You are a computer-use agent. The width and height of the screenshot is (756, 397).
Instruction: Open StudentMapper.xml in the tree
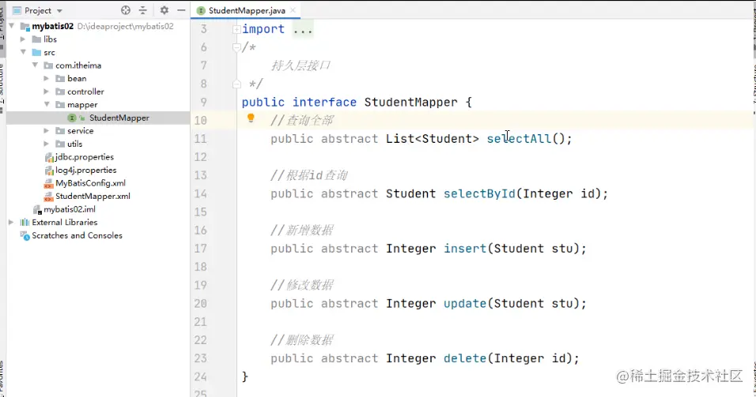coord(93,196)
